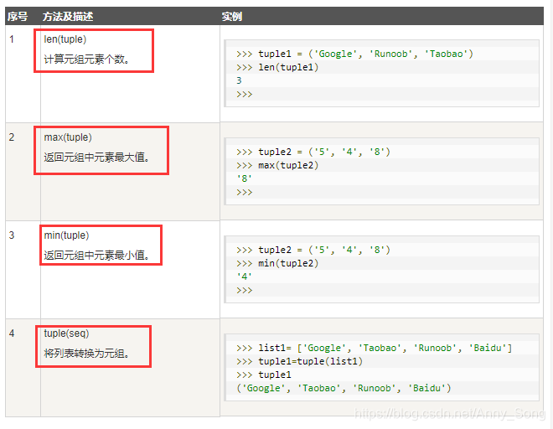
Task: Click the 实例 column header
Action: click(232, 16)
